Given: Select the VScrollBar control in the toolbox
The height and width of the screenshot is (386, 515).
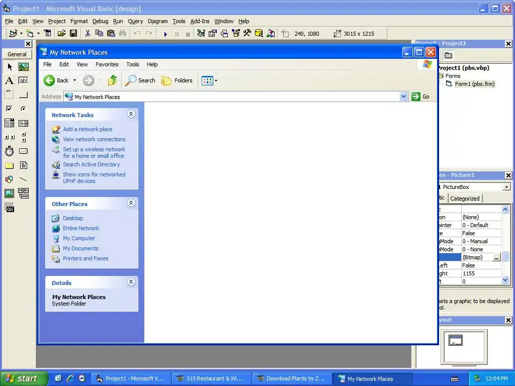Looking at the screenshot, I should (23, 137).
